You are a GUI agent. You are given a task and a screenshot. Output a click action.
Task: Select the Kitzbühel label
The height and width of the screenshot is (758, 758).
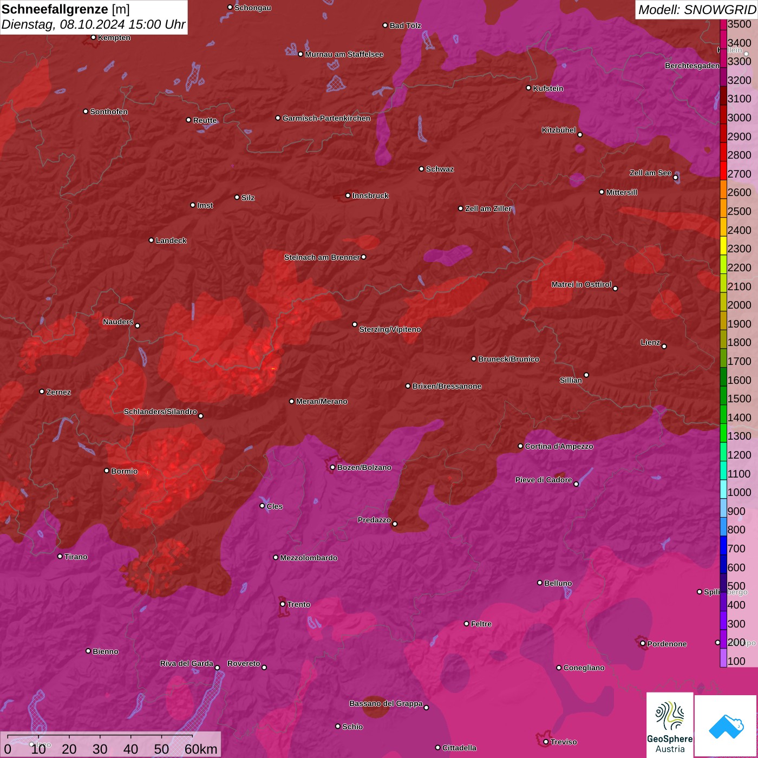559,130
